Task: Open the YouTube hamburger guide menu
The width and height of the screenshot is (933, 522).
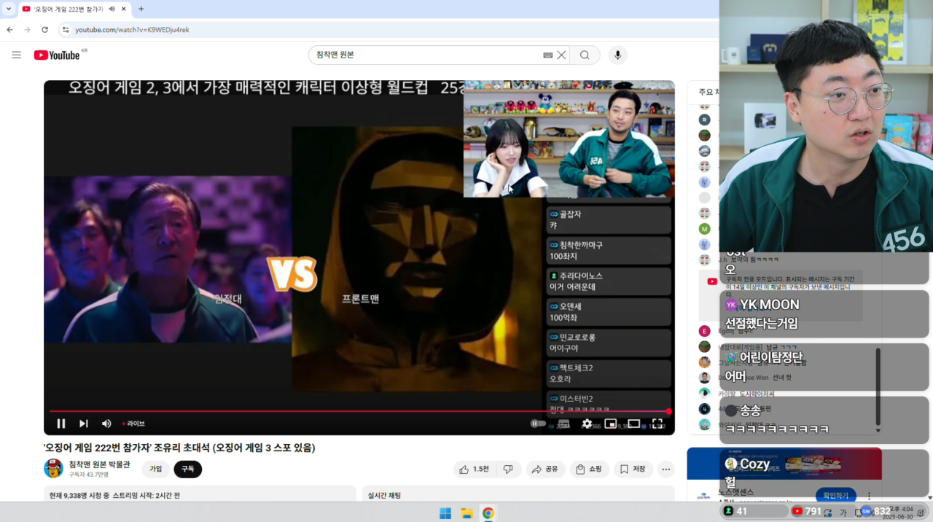Action: click(x=17, y=55)
